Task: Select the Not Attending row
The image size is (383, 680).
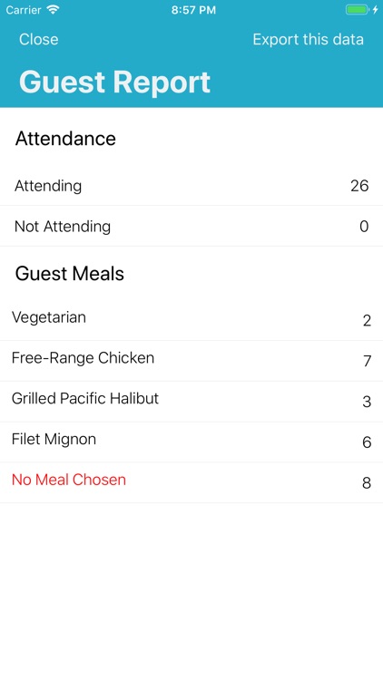Action: [191, 226]
